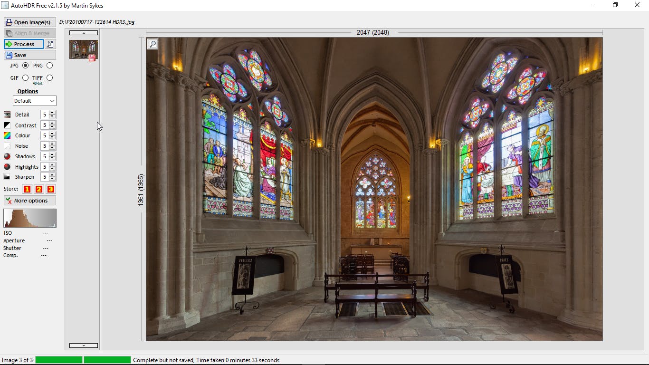Open the preview icon next to Process

pyautogui.click(x=50, y=44)
